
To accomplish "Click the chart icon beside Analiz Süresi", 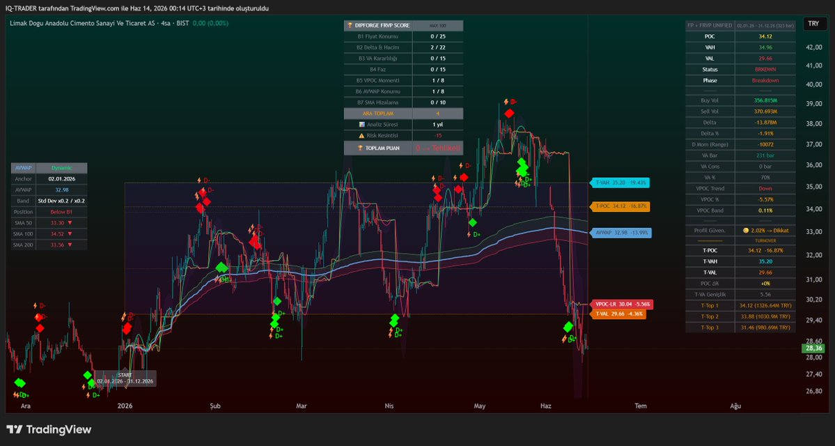I will (362, 124).
